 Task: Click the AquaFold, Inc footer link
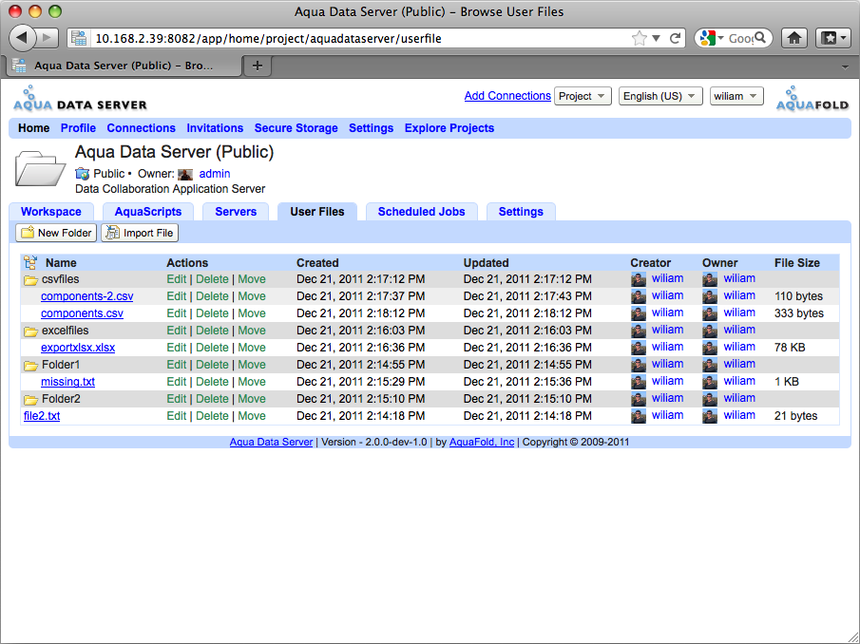click(x=482, y=442)
